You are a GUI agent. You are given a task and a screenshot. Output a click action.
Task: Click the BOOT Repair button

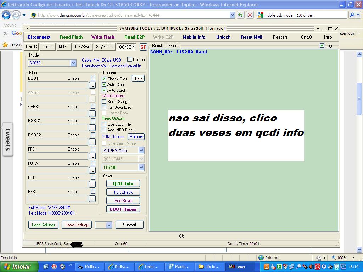123,209
